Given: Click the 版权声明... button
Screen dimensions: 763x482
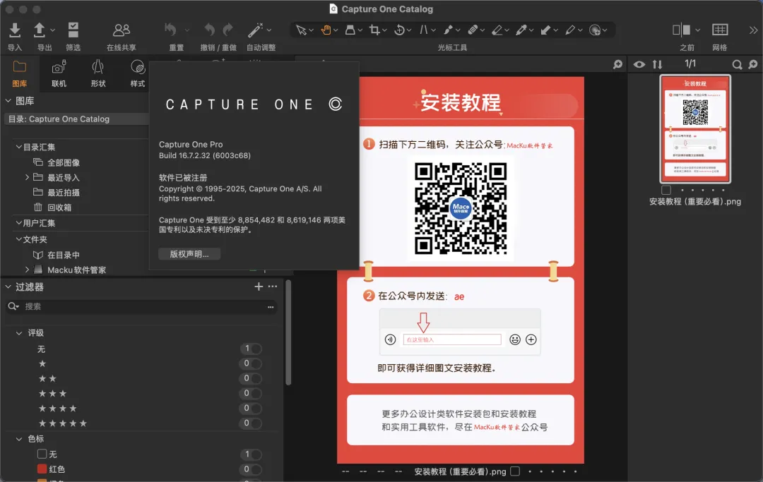Looking at the screenshot, I should (x=189, y=254).
